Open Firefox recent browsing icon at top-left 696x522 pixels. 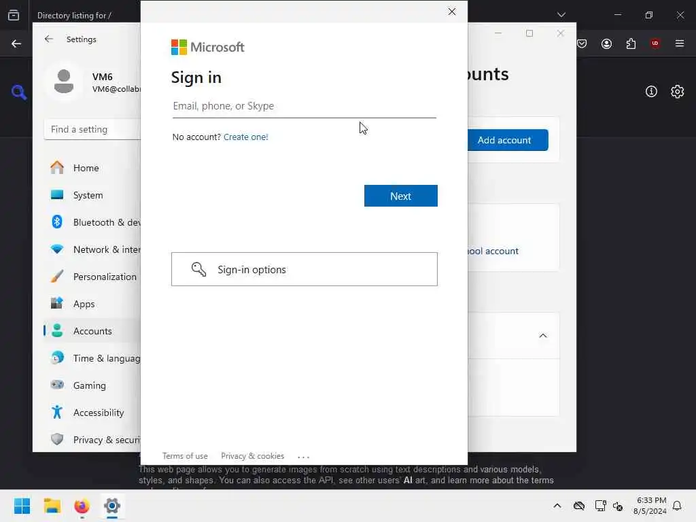point(14,15)
